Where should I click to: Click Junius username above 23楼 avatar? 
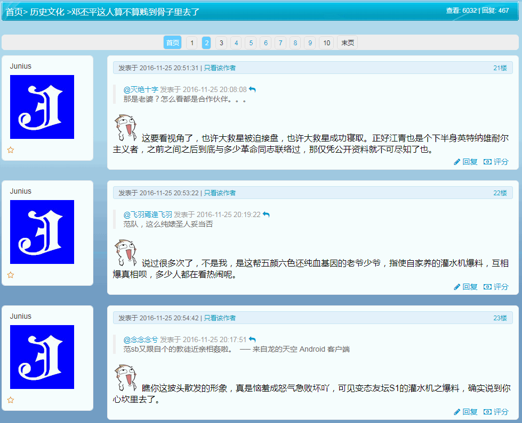tap(21, 316)
